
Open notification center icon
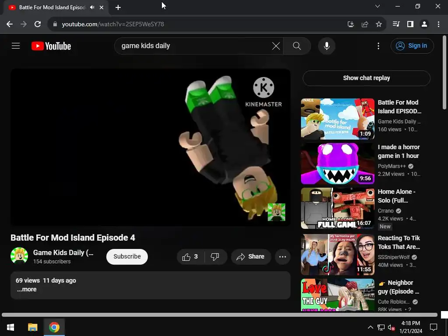[x=434, y=327]
